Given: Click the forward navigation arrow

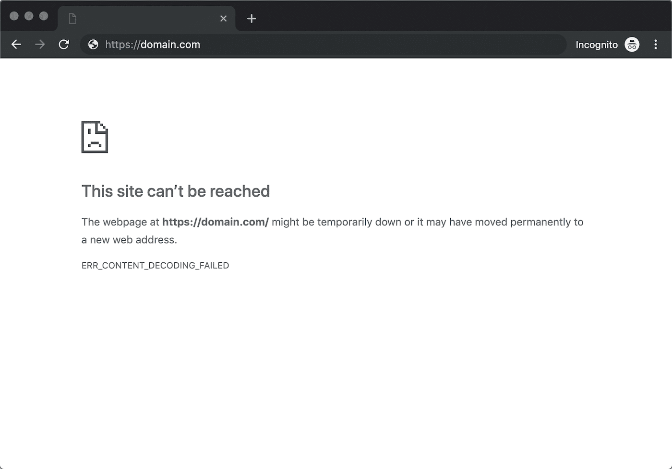Looking at the screenshot, I should point(40,45).
